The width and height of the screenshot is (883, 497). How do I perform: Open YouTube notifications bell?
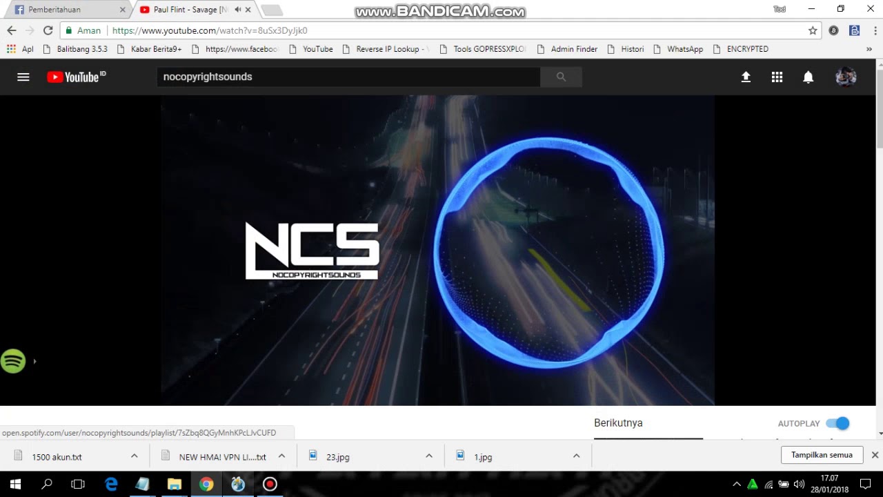click(x=808, y=77)
